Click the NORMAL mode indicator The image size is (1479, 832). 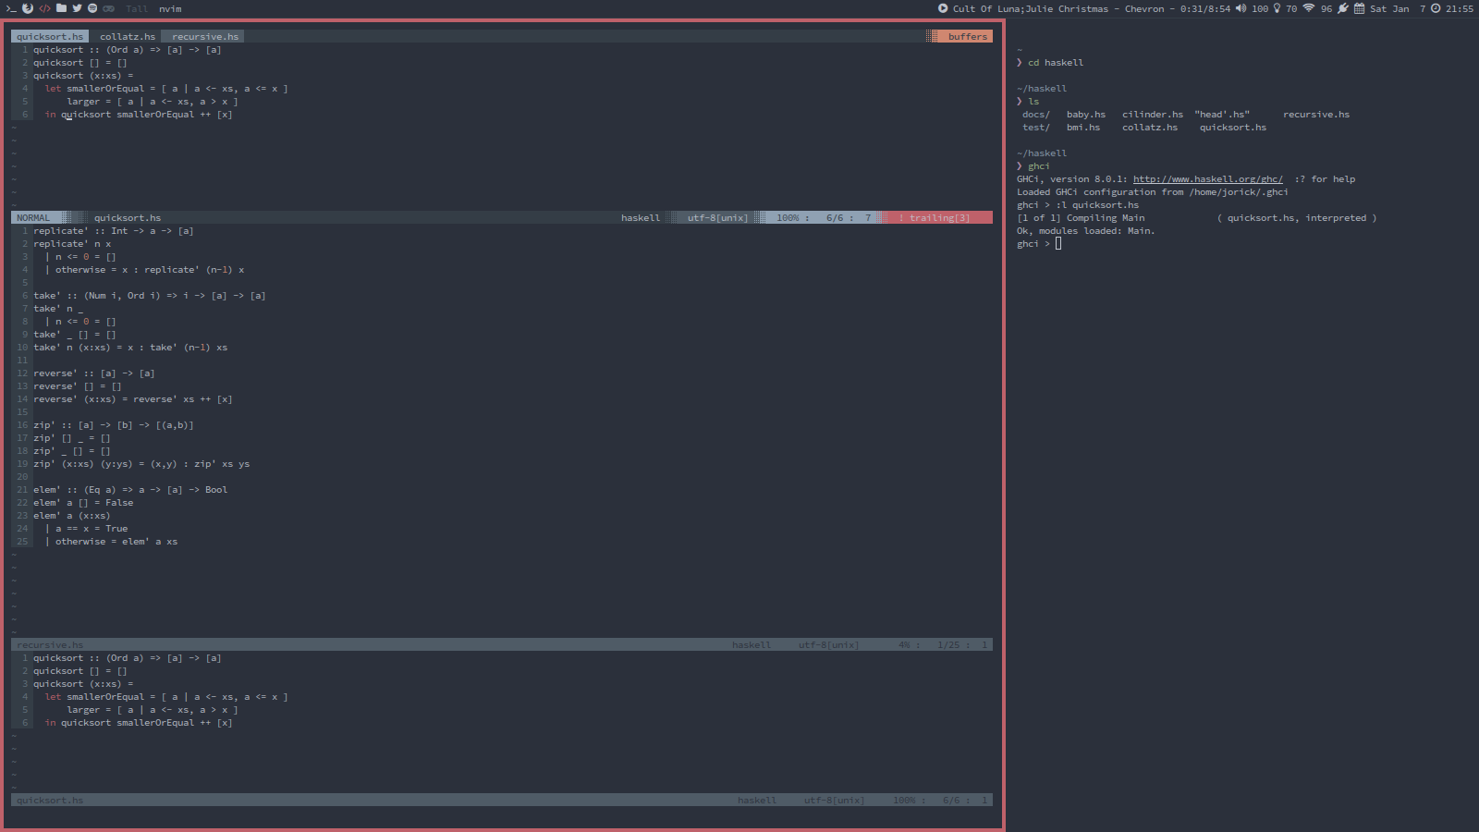pyautogui.click(x=33, y=218)
